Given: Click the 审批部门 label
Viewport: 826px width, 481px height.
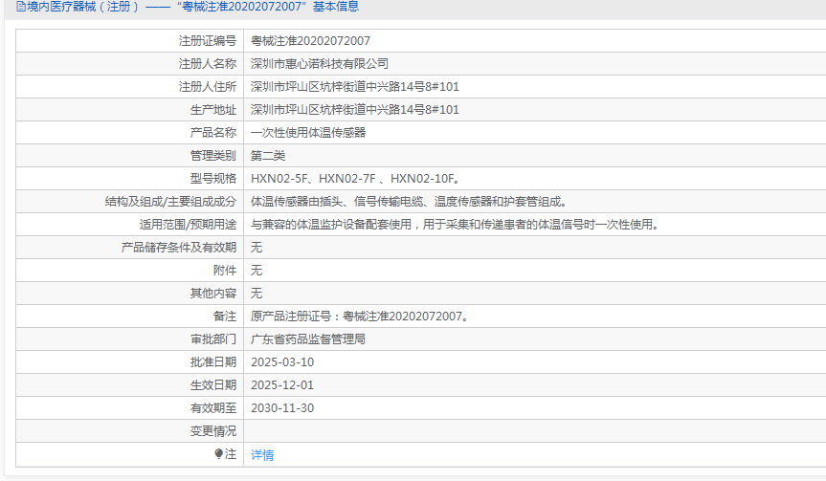Looking at the screenshot, I should 213,339.
